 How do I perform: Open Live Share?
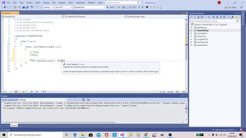pyautogui.click(x=230, y=7)
